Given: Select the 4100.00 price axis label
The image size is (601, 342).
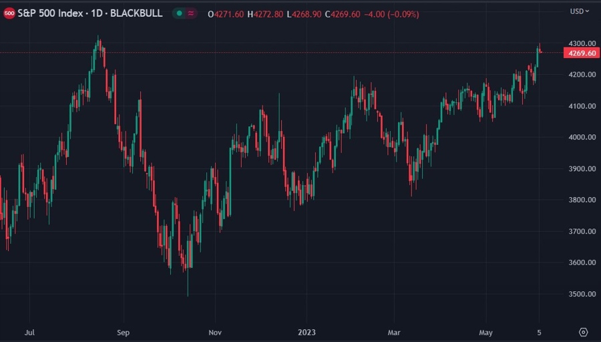Looking at the screenshot, I should [x=582, y=106].
